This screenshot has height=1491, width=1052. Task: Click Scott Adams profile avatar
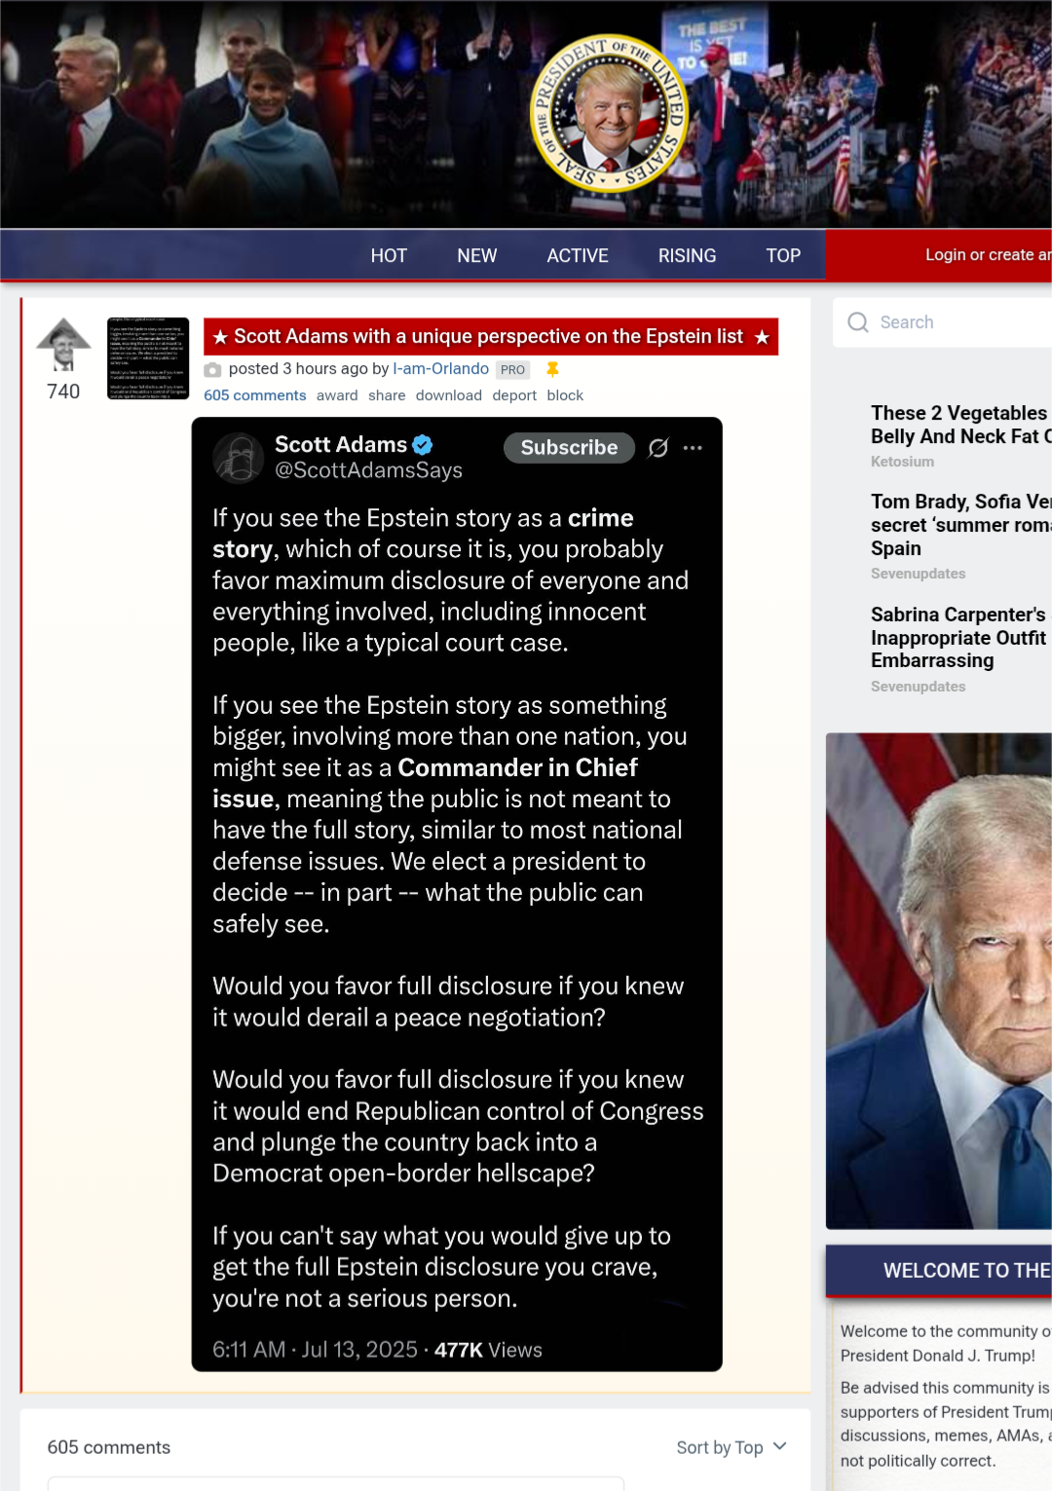239,458
